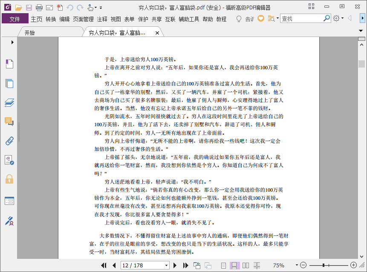Screen dimensions: 367x272
Task: Click the orange heart favorites icon
Action: [261, 18]
